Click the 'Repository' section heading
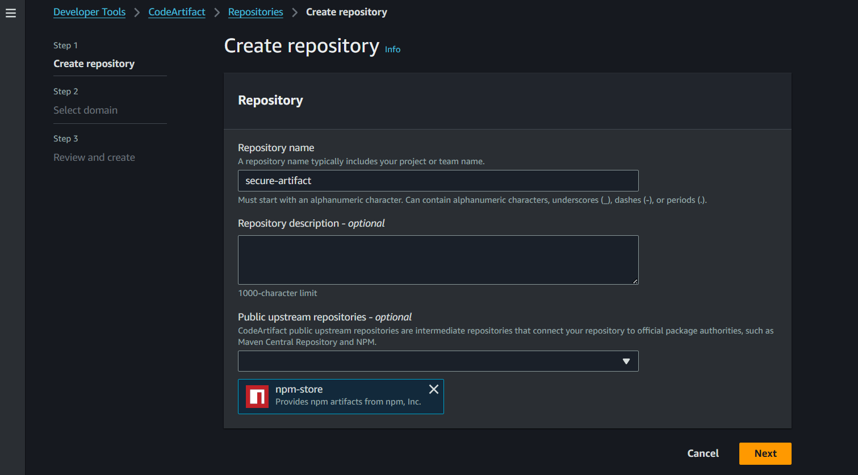Image resolution: width=858 pixels, height=475 pixels. 270,101
